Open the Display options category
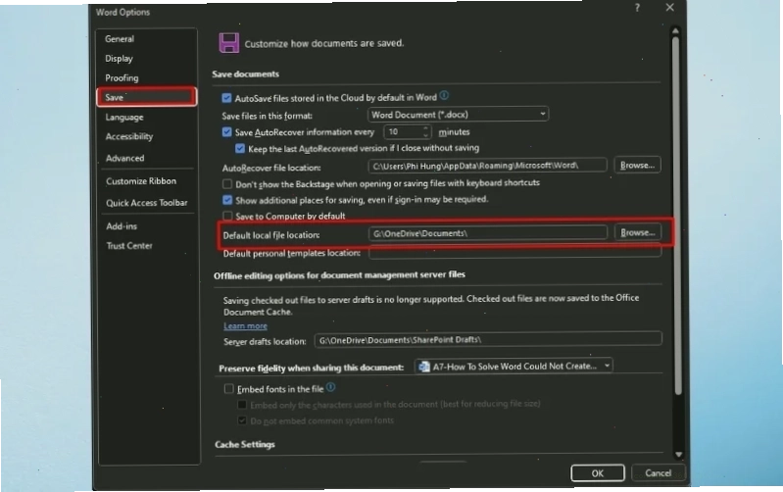The width and height of the screenshot is (783, 492). 119,59
